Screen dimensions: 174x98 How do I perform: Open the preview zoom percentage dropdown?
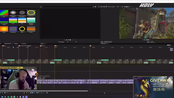coord(118,7)
